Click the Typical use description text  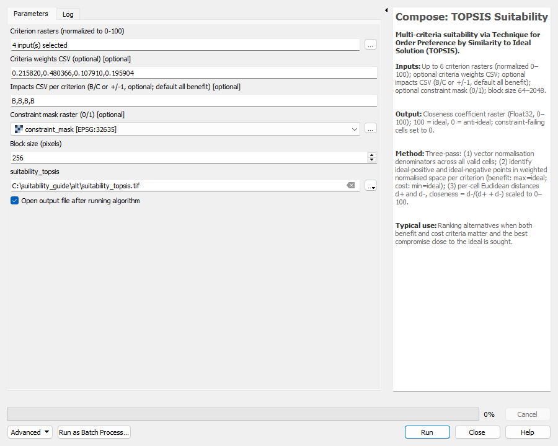click(464, 234)
